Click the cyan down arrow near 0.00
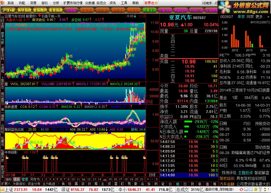Viewport: 271px width, 193px height. click(135, 16)
